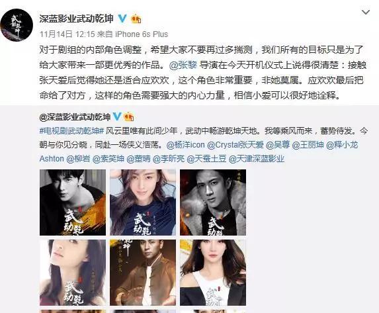Viewport: 379px width, 313px height.
Task: Open the @Crystal张天爱 mention
Action: [235, 145]
